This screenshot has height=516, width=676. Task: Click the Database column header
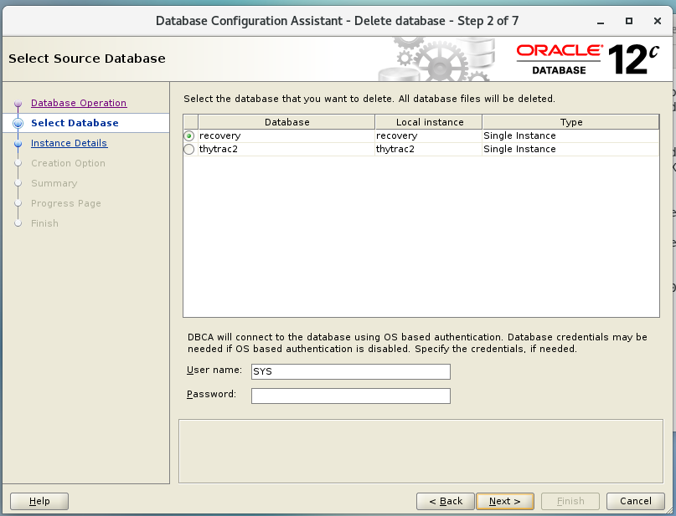[286, 122]
